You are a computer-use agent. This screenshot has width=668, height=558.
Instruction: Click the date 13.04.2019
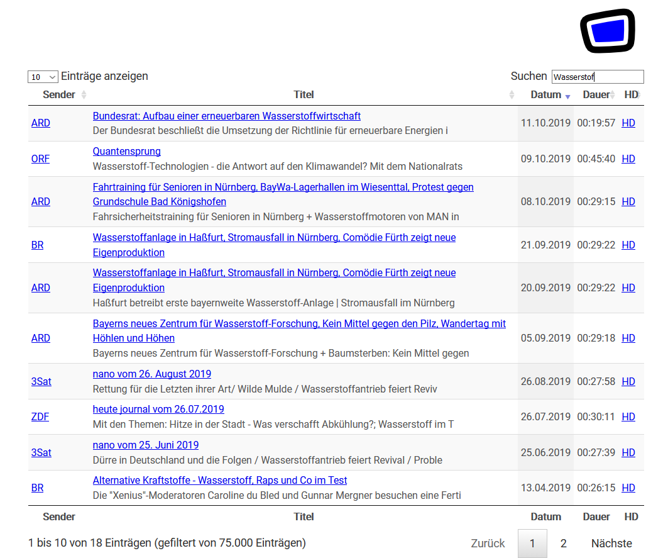coord(545,488)
